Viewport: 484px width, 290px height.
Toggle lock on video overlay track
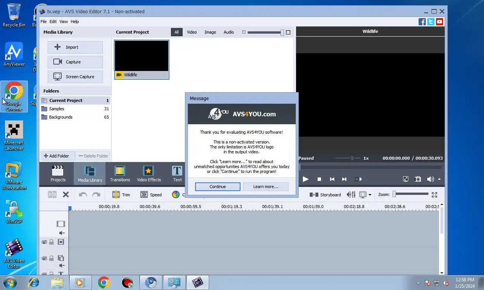tap(51, 258)
